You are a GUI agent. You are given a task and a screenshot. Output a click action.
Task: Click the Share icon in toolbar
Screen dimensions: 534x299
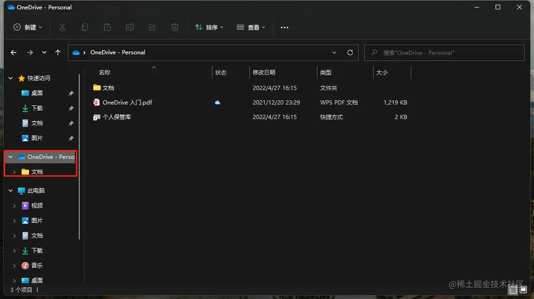click(152, 27)
